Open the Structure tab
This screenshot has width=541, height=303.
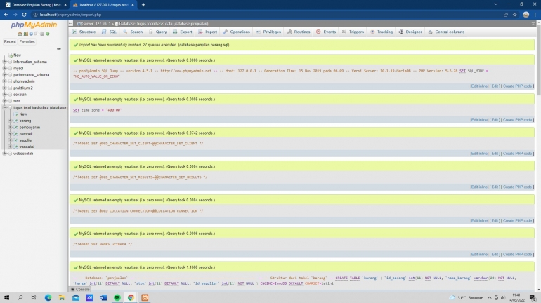[84, 32]
